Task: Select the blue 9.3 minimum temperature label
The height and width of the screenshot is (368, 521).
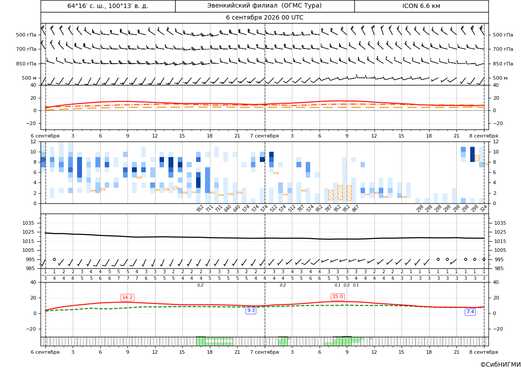Action: [251, 310]
